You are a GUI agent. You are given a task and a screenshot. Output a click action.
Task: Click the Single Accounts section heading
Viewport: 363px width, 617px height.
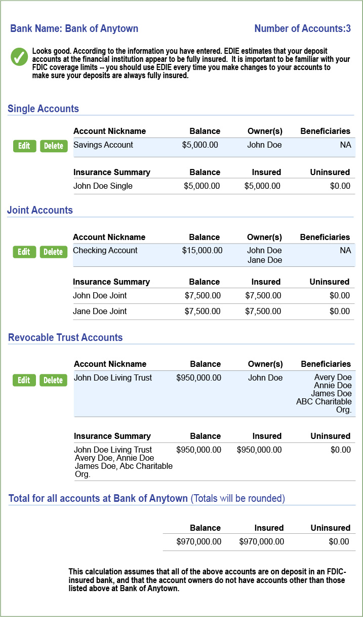coord(44,109)
